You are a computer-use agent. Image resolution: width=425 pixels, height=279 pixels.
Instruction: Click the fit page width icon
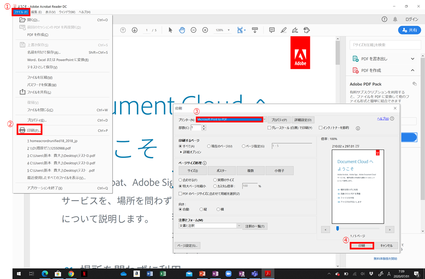click(x=240, y=30)
